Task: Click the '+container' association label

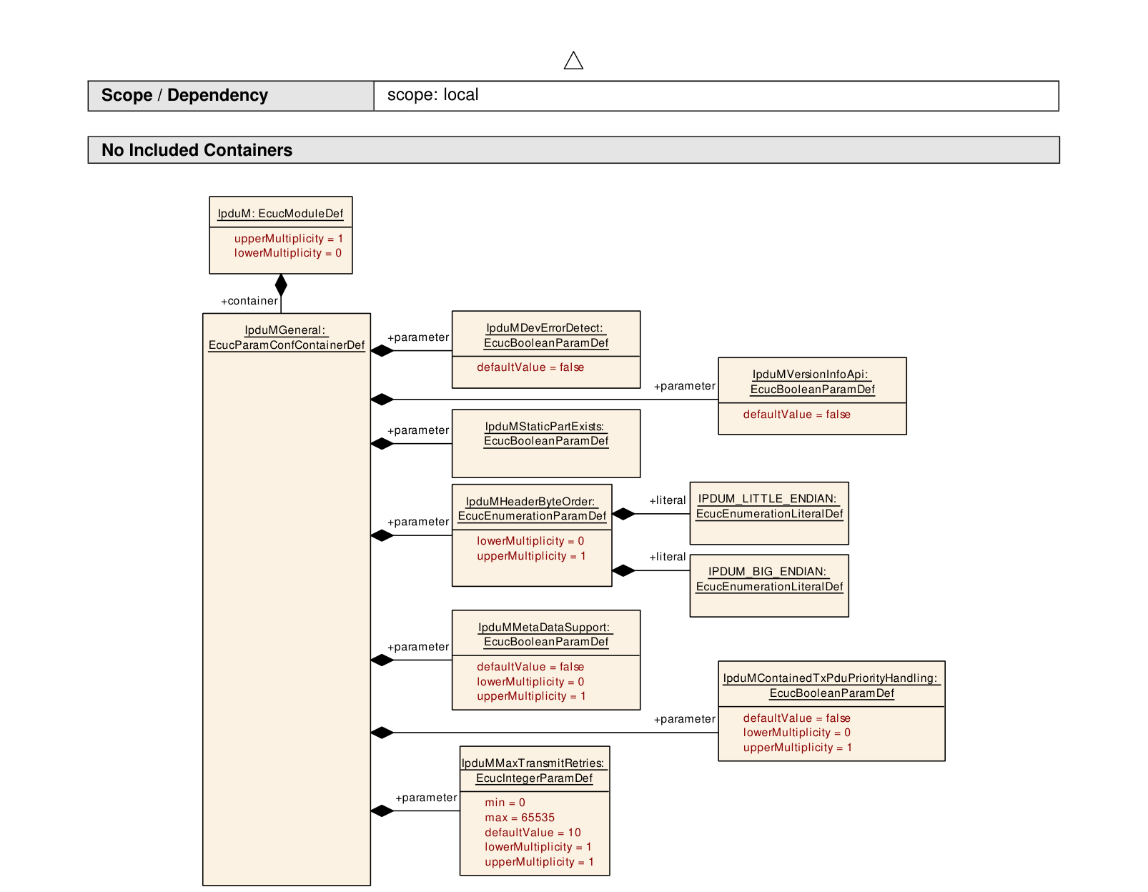Action: pyautogui.click(x=249, y=301)
